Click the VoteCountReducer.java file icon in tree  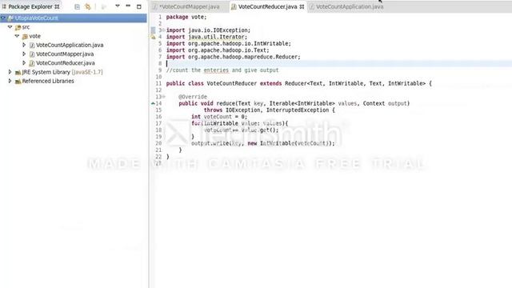32,63
